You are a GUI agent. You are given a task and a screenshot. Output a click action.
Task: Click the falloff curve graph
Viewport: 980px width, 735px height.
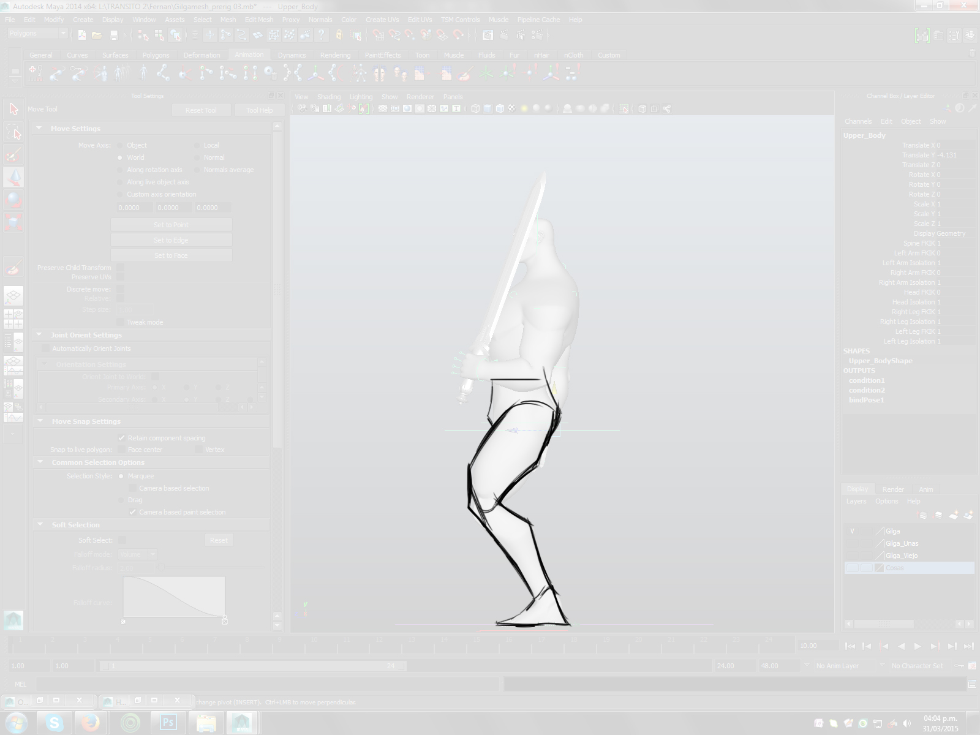[x=174, y=597]
